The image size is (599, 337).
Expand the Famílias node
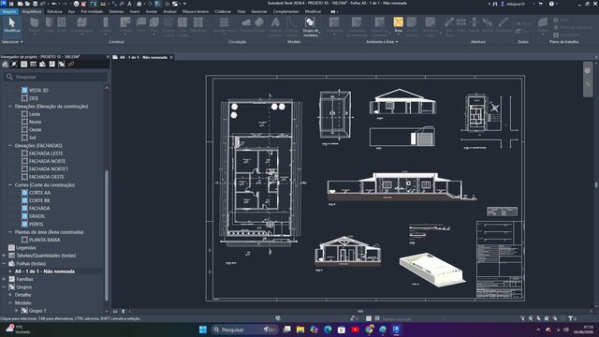click(4, 279)
